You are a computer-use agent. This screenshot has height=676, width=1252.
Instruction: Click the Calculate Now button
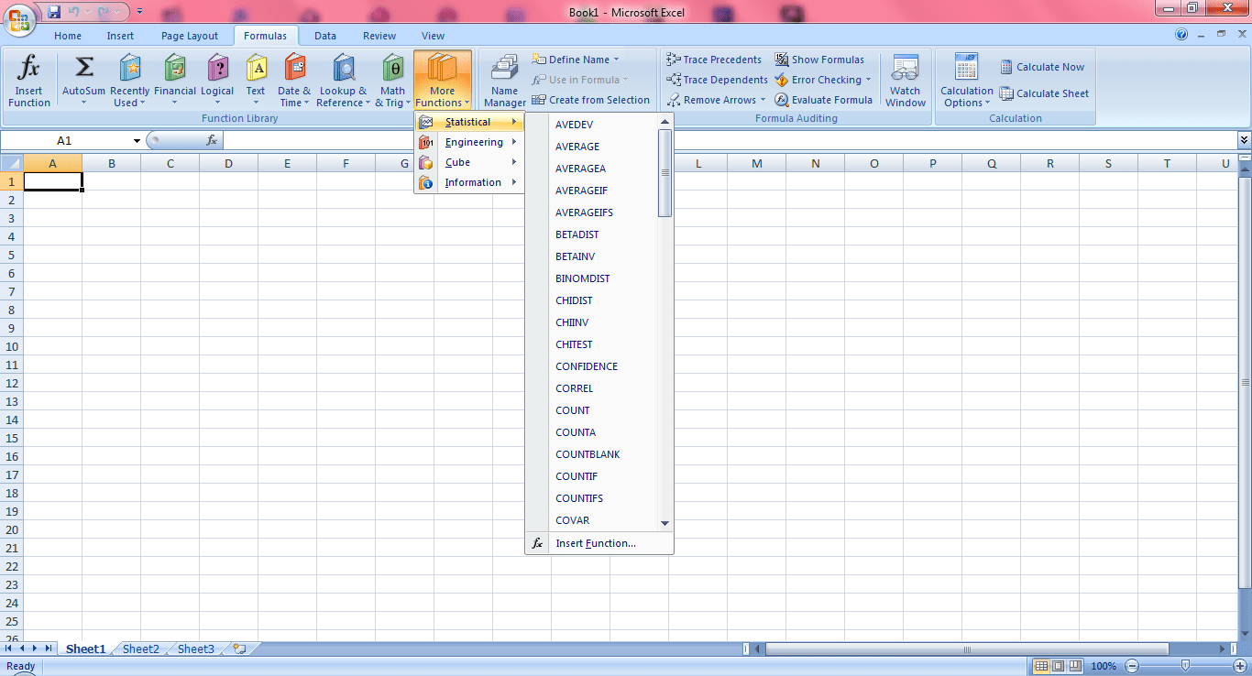click(1042, 67)
